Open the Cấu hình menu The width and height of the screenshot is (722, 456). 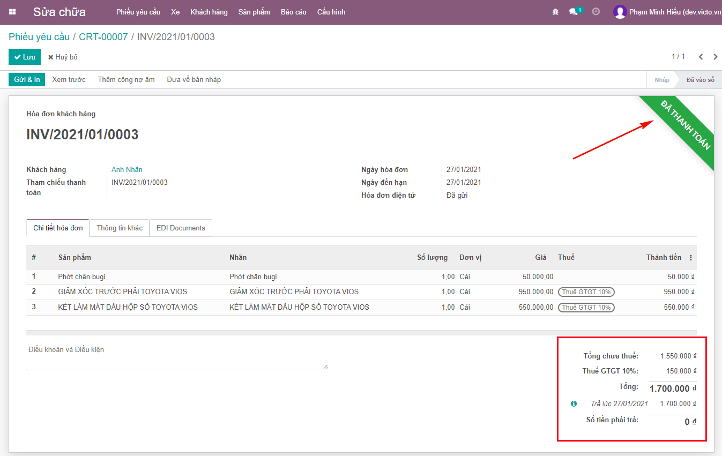pos(331,12)
